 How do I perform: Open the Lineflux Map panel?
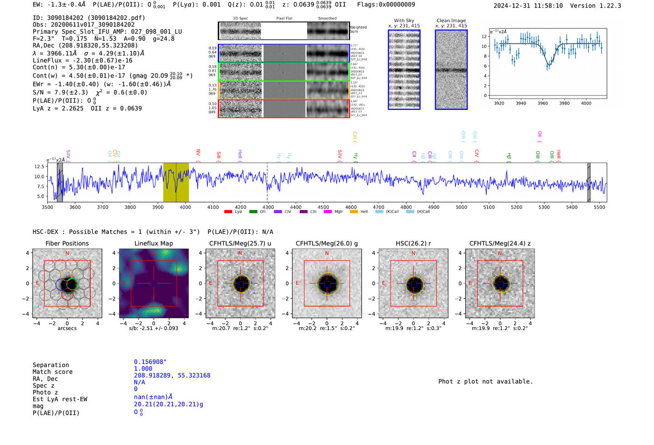coord(154,283)
